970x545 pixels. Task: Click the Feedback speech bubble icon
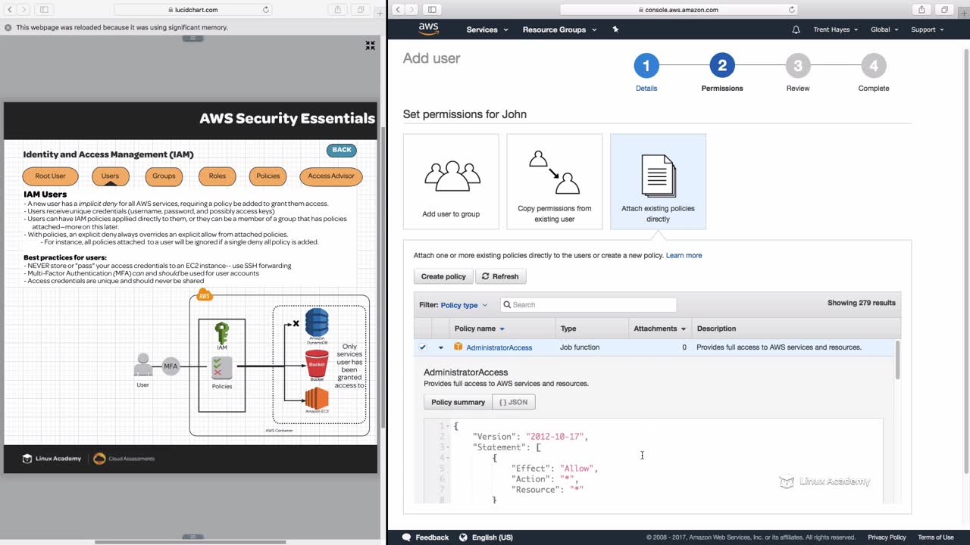[406, 537]
